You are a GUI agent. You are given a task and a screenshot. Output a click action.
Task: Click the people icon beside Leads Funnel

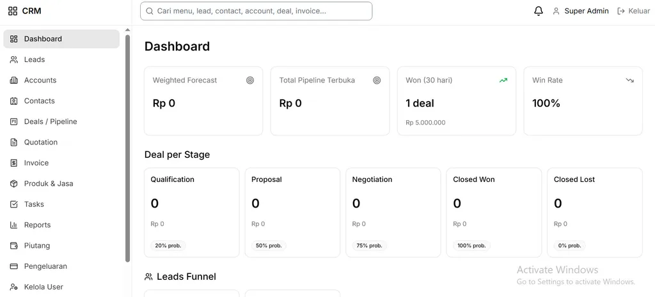point(148,277)
